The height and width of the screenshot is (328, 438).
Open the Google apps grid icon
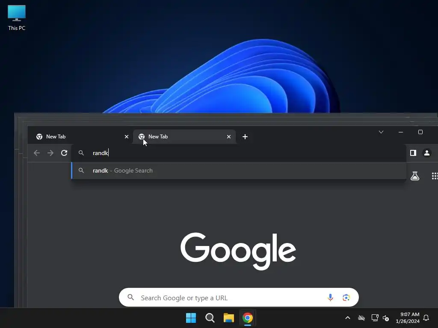435,176
